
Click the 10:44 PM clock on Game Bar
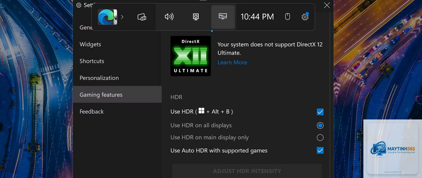click(257, 17)
